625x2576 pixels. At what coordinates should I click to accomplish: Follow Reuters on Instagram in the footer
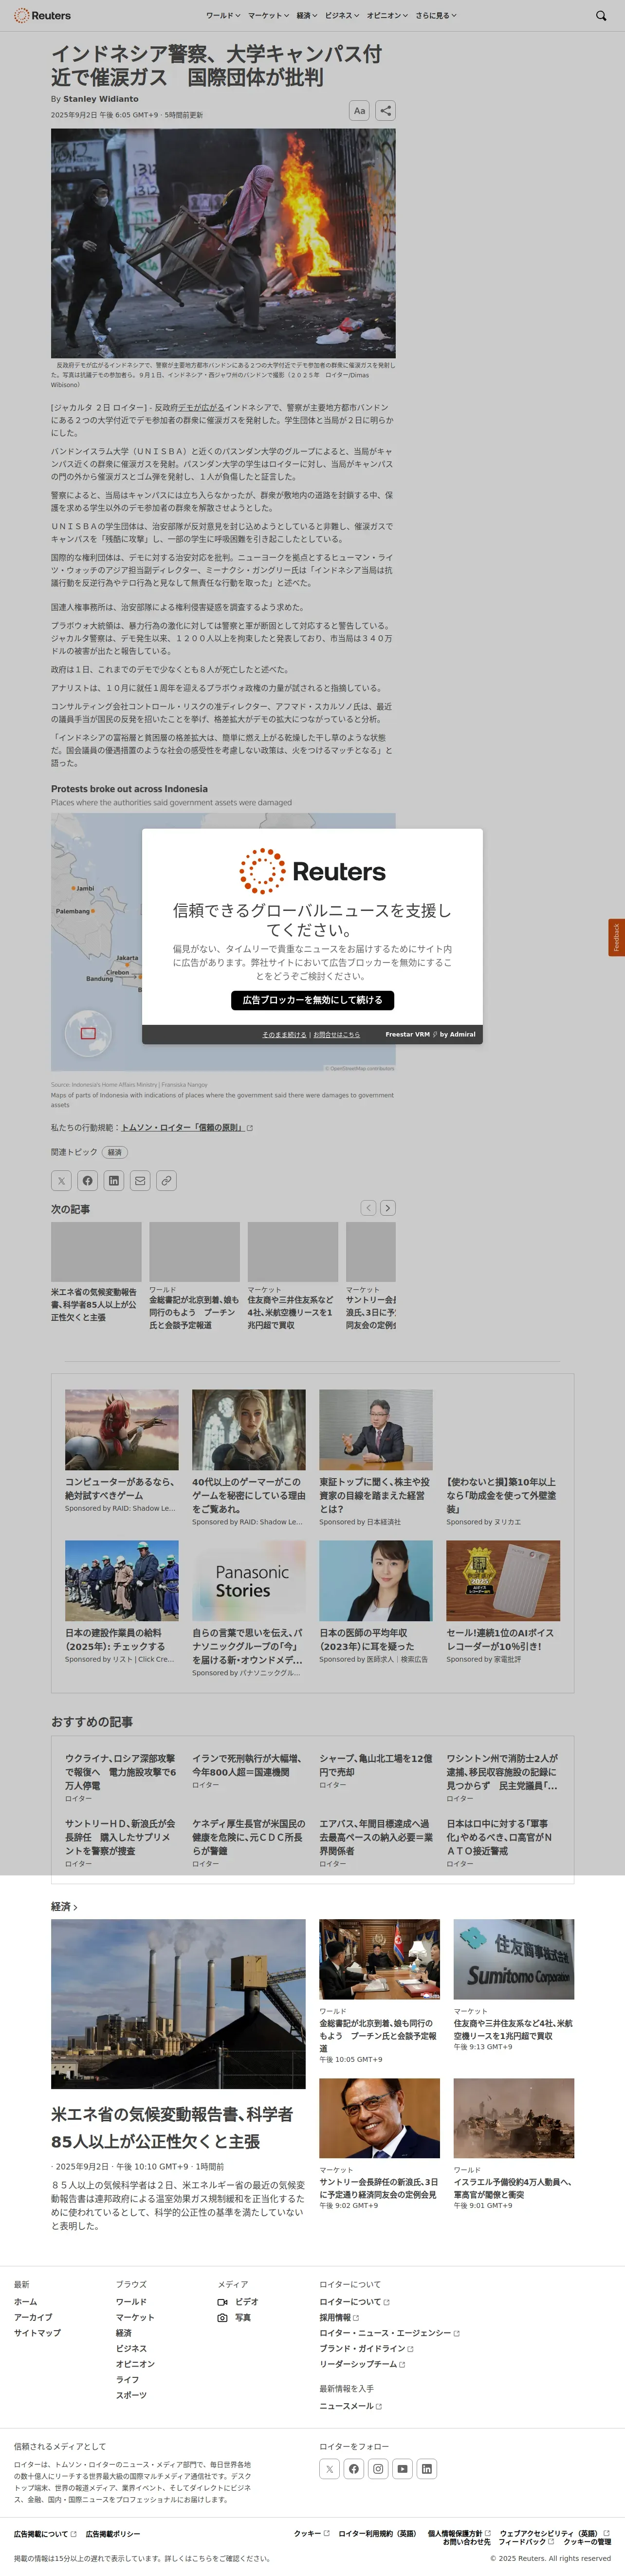click(378, 2469)
